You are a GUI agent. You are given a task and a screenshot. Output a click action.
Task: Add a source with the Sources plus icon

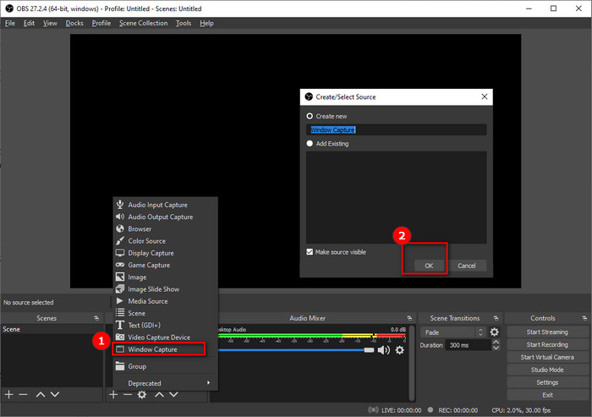pos(113,394)
